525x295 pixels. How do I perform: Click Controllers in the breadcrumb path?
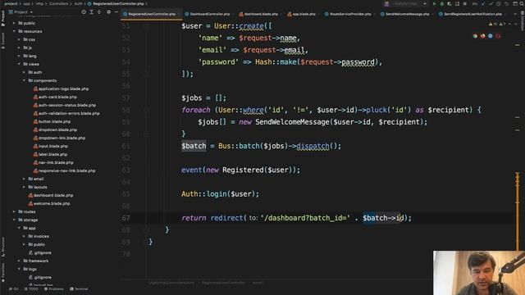[x=58, y=3]
